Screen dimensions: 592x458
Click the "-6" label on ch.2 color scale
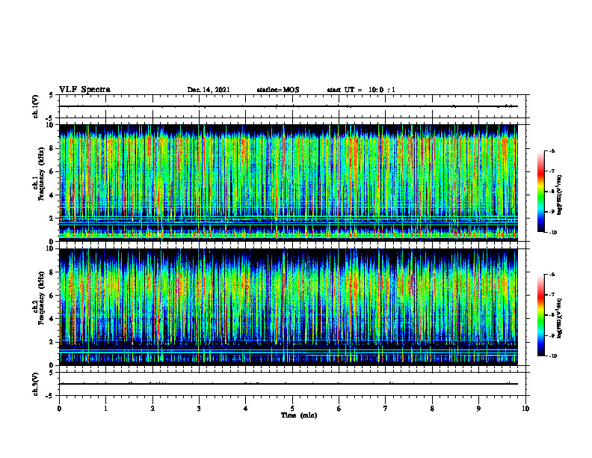click(551, 275)
